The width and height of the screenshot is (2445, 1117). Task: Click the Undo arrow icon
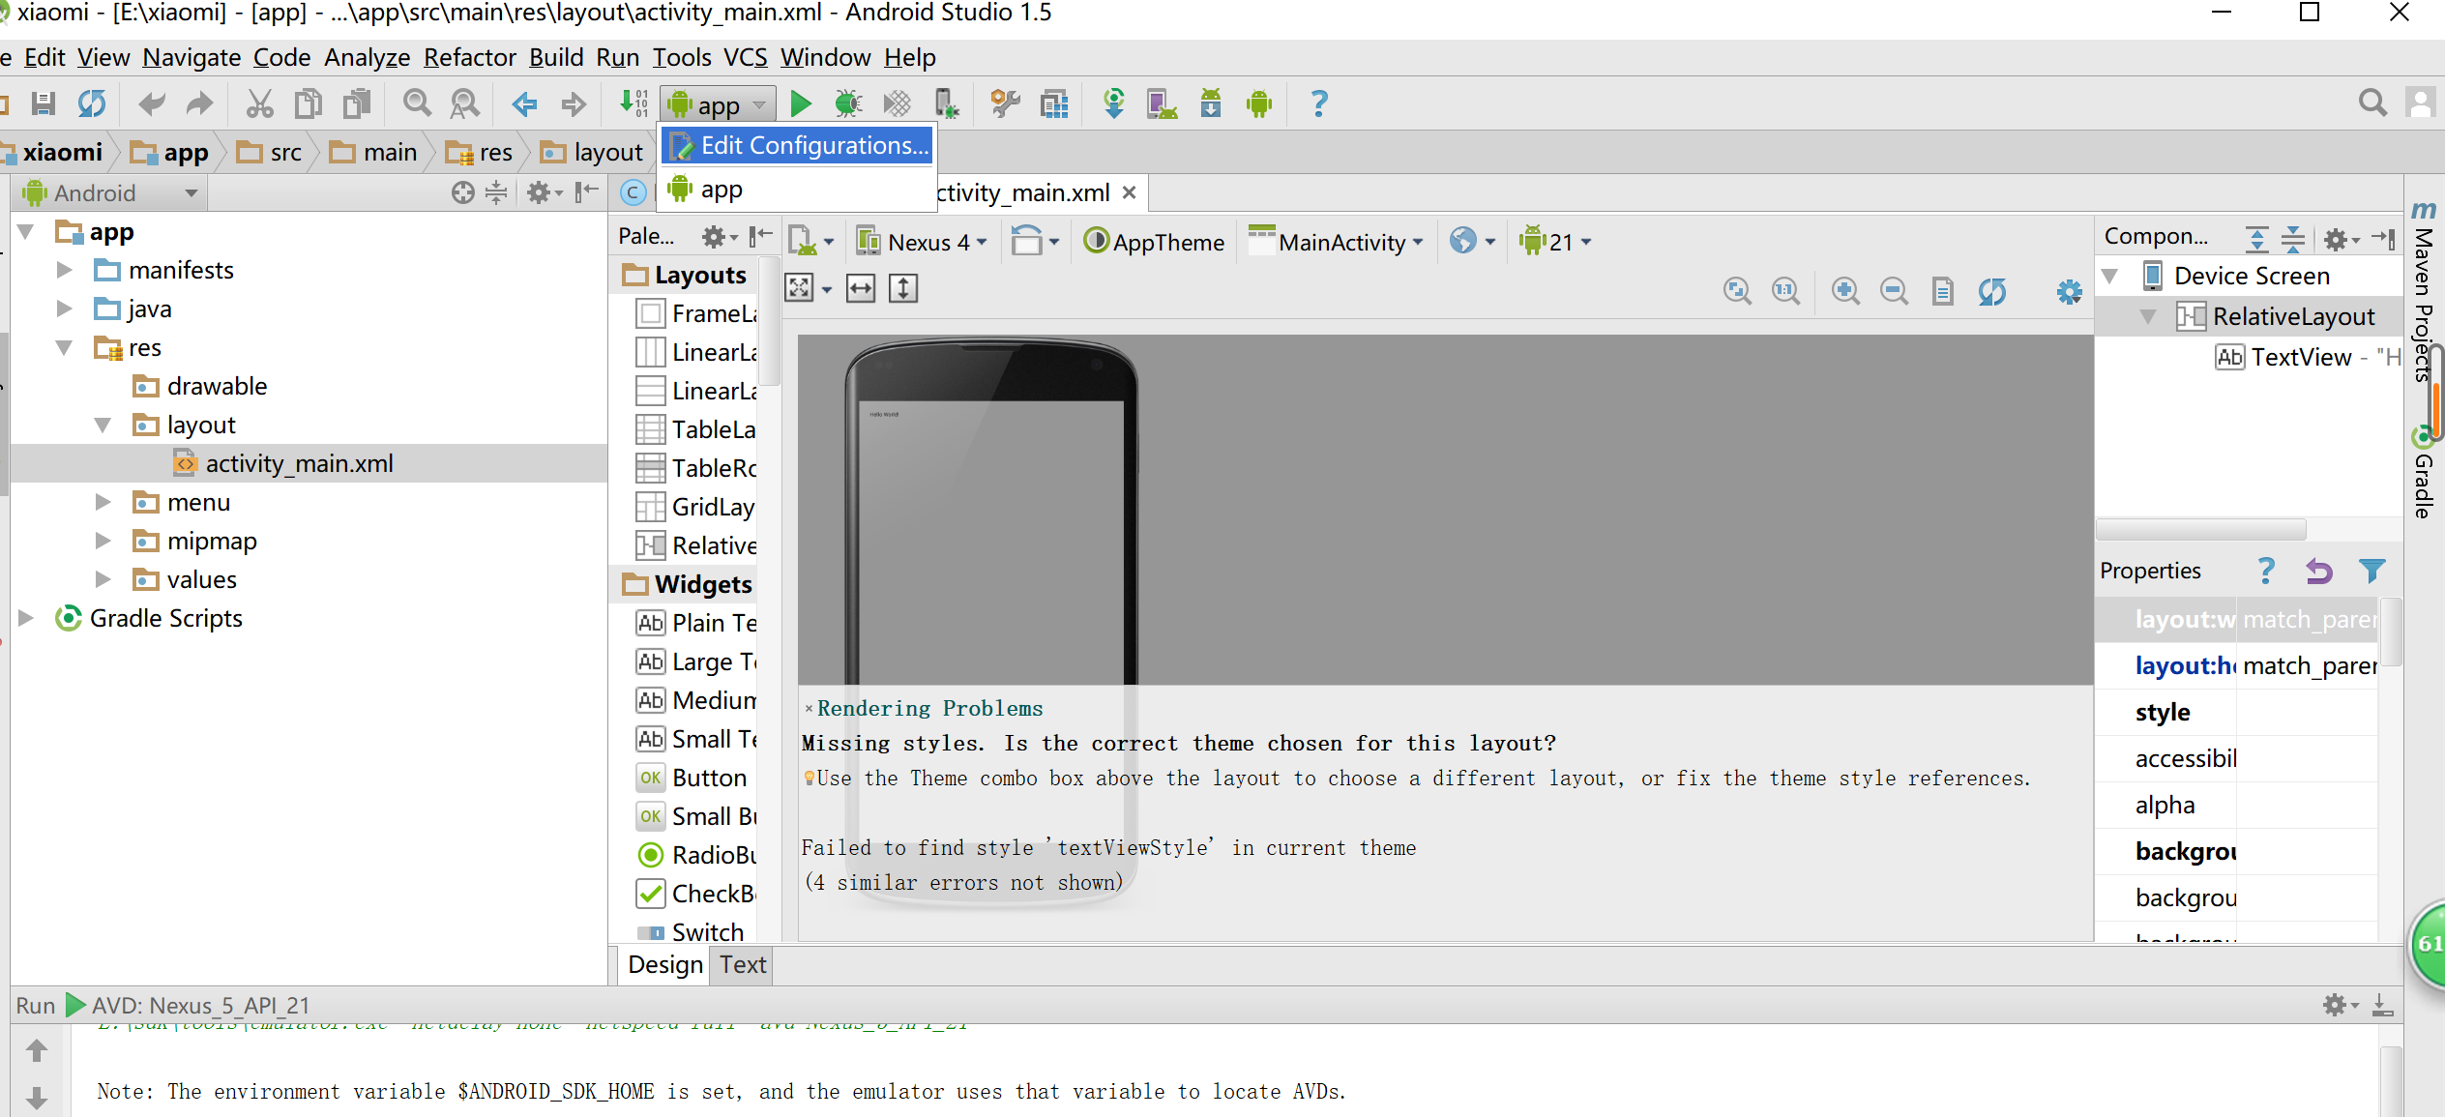pos(152,103)
